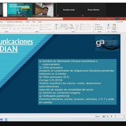Open Reemplazar dropdown arrow
The width and height of the screenshot is (126, 126).
coord(104,27)
